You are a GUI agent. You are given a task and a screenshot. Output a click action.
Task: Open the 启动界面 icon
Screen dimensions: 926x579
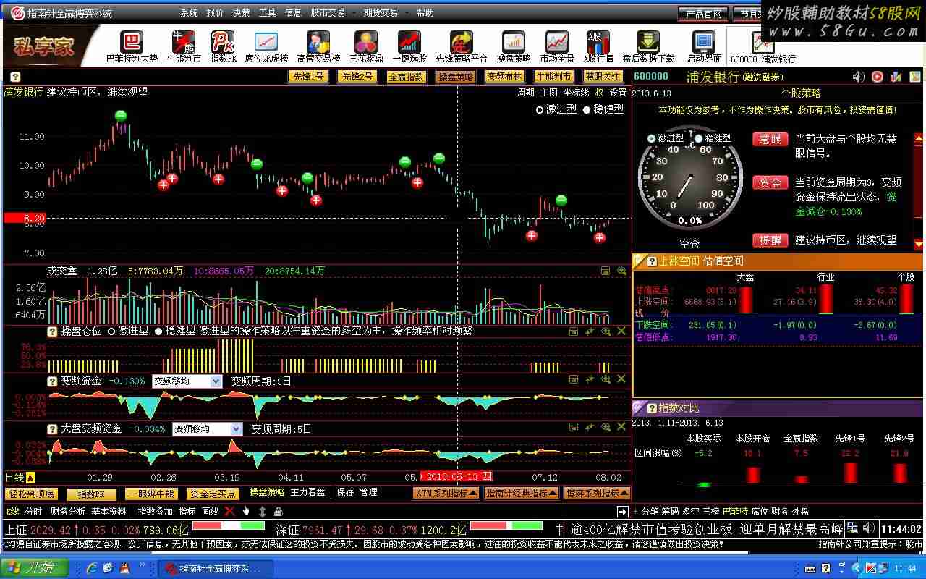coord(704,46)
